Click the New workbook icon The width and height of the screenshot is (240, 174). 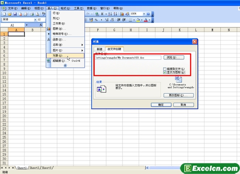(x=4, y=14)
